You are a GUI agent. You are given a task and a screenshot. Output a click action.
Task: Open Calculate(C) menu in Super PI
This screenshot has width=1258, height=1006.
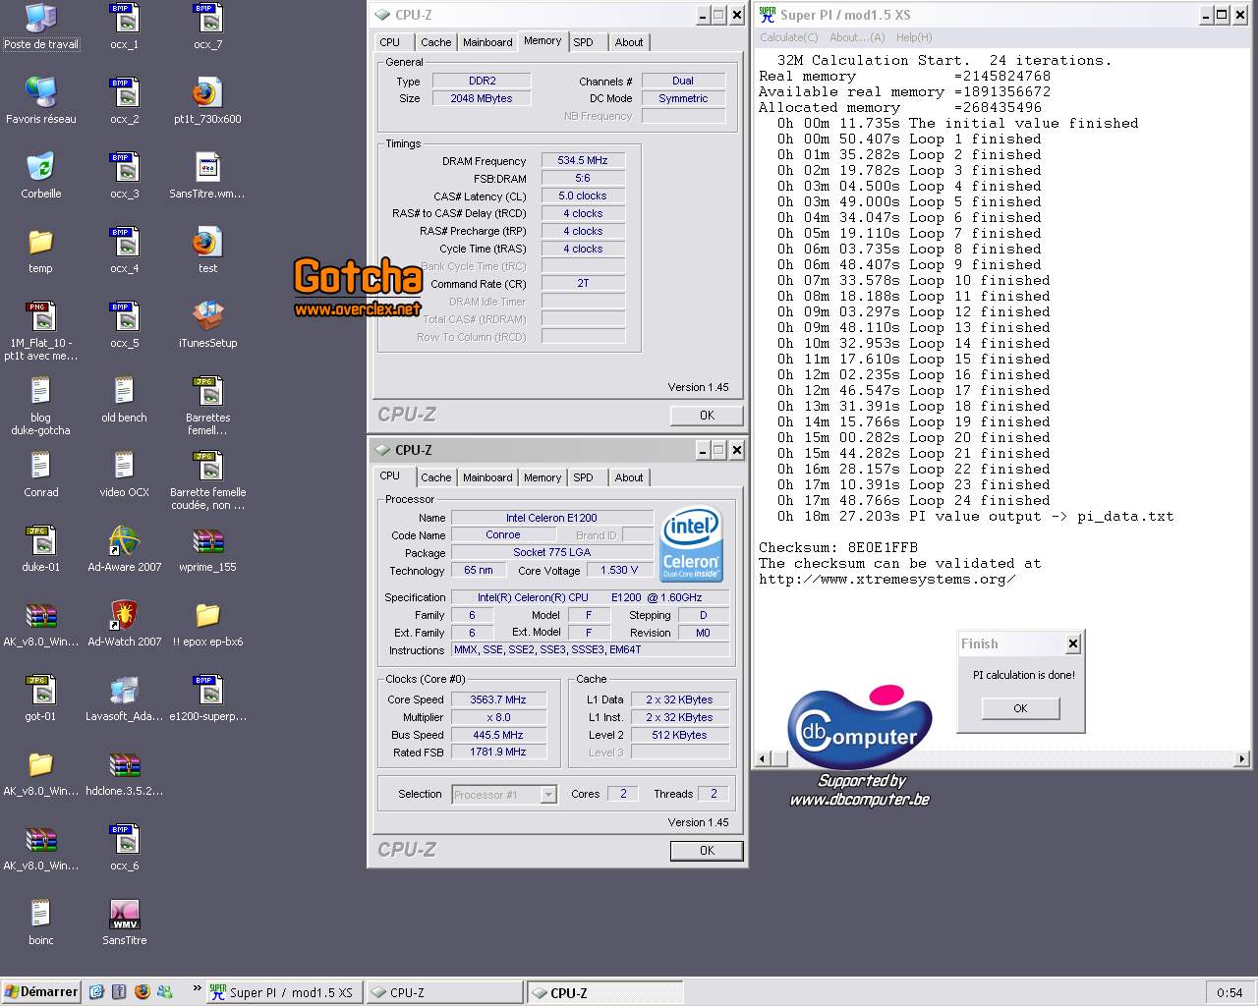tap(788, 37)
